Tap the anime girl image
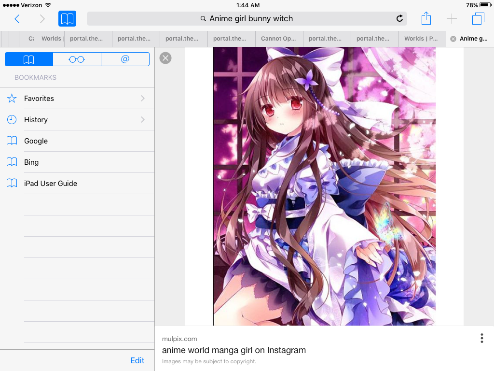Image resolution: width=494 pixels, height=371 pixels. pos(325,186)
